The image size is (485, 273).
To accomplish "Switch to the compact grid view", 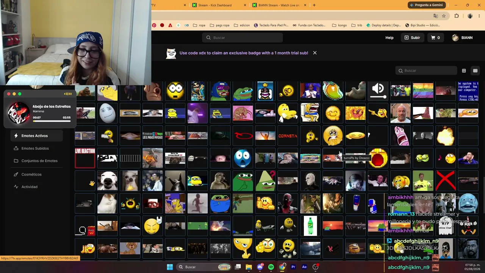I will tap(475, 71).
